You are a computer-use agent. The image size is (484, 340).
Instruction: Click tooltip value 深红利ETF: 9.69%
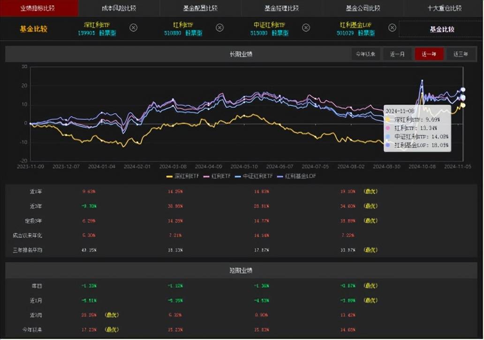coord(417,119)
